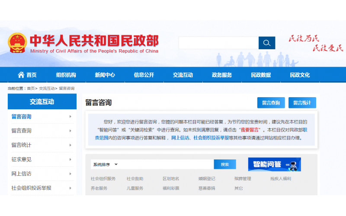Select 留言查询 in left sidebar

(x=21, y=131)
